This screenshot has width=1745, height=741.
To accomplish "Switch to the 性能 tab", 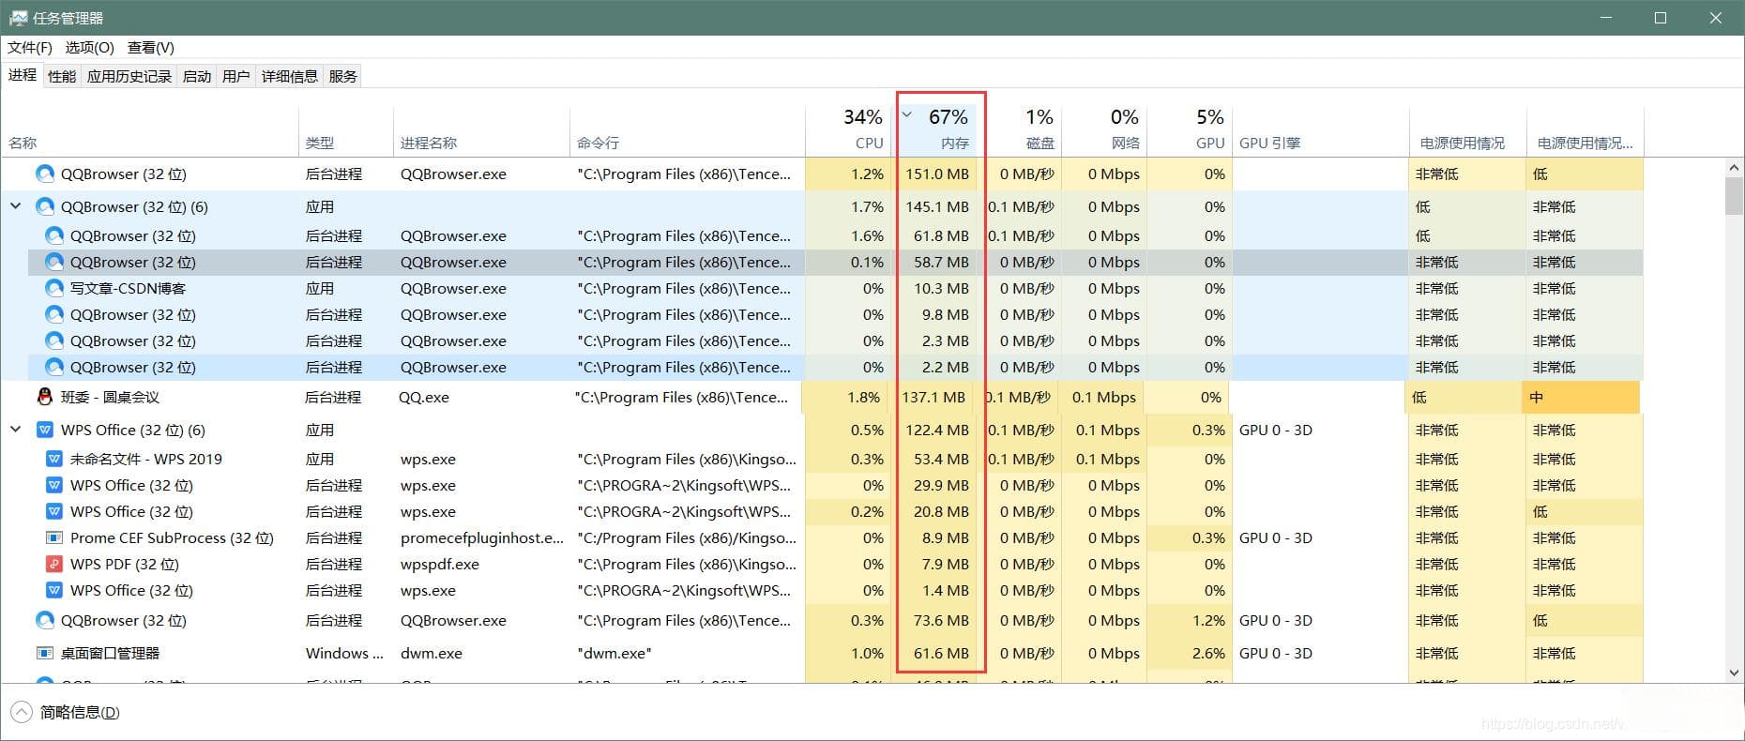I will (x=62, y=76).
